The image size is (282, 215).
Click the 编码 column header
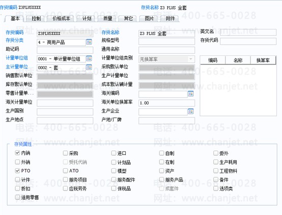pos(213,60)
